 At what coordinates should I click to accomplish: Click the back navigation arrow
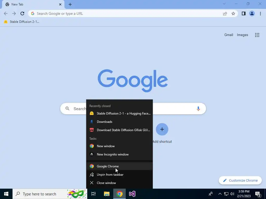pyautogui.click(x=6, y=13)
